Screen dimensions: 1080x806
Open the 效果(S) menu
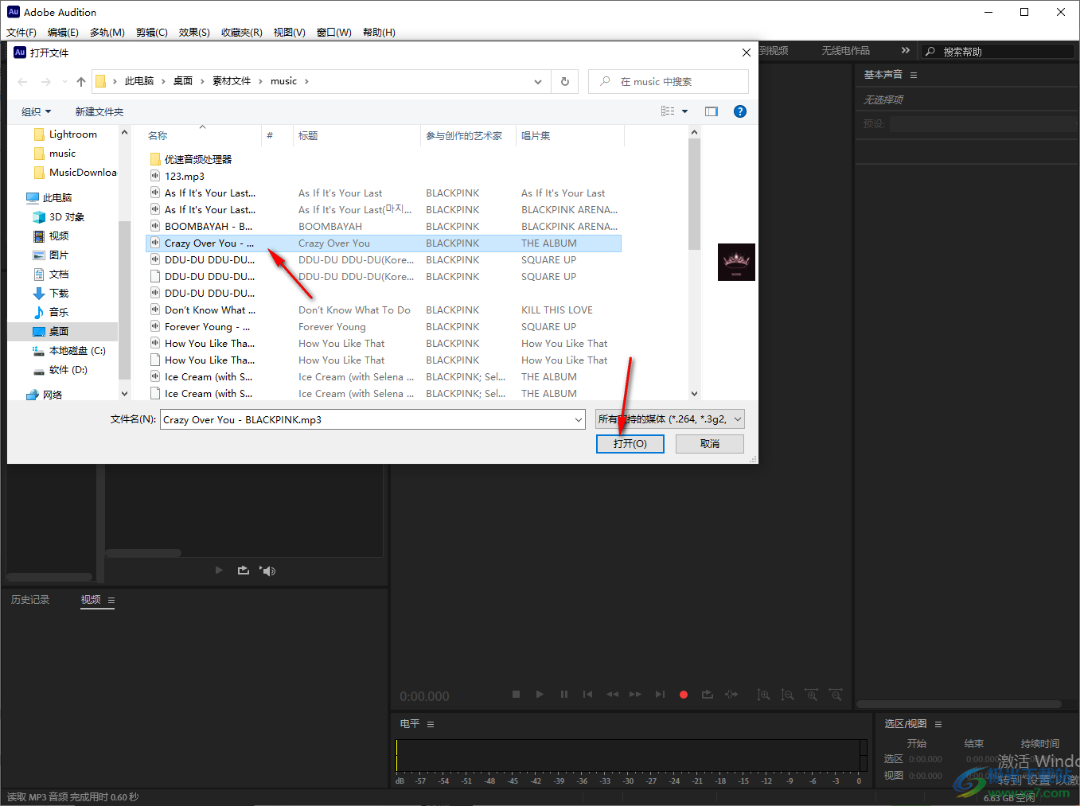click(194, 33)
